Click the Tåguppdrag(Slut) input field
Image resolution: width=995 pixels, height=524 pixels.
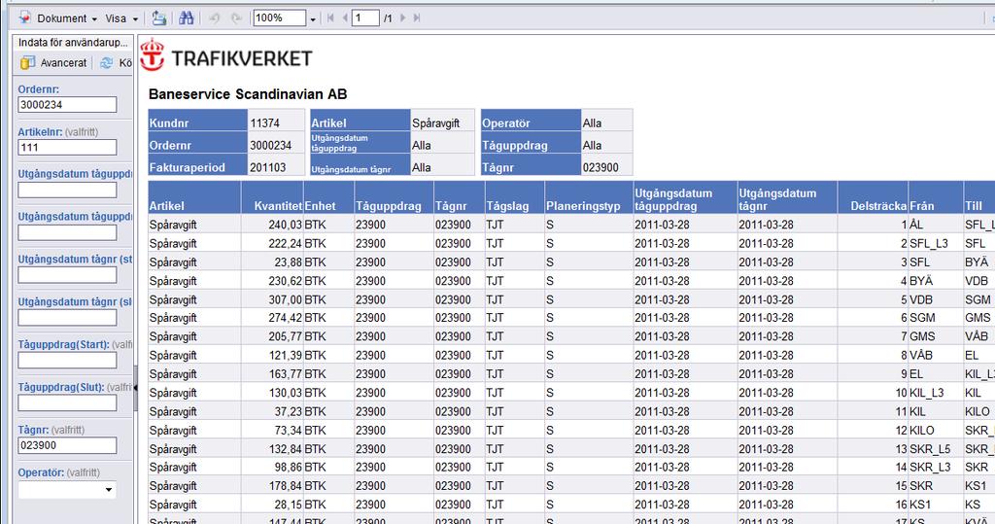point(67,402)
